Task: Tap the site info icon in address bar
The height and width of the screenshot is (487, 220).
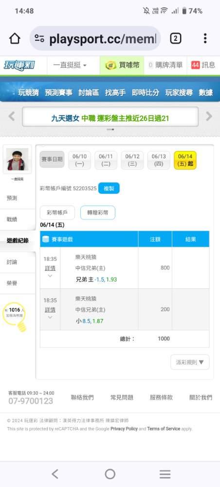Action: (39, 38)
